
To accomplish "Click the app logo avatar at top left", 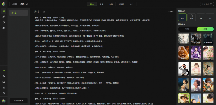I will [x=4, y=4].
